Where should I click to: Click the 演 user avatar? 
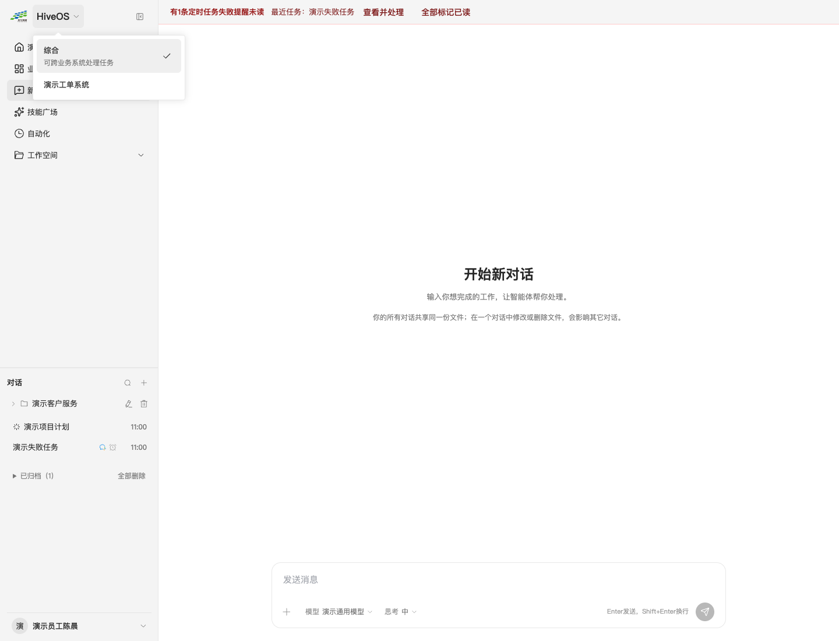(x=20, y=626)
